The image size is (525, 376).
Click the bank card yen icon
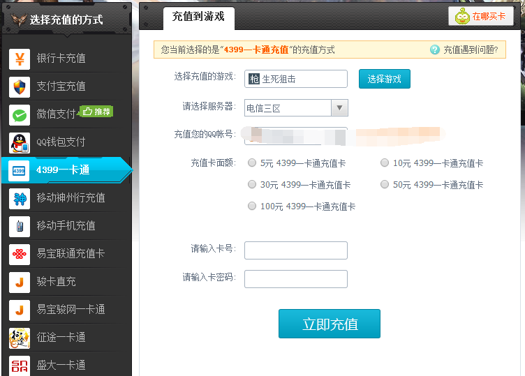(20, 59)
